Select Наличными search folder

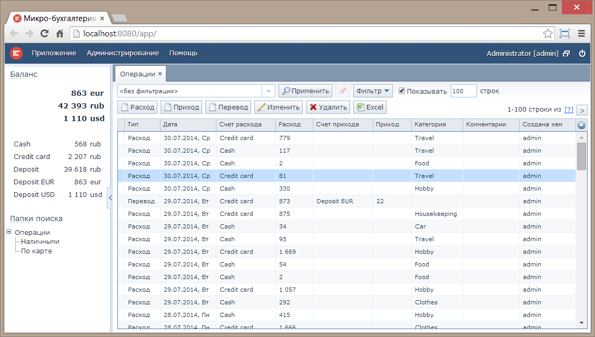[x=40, y=241]
